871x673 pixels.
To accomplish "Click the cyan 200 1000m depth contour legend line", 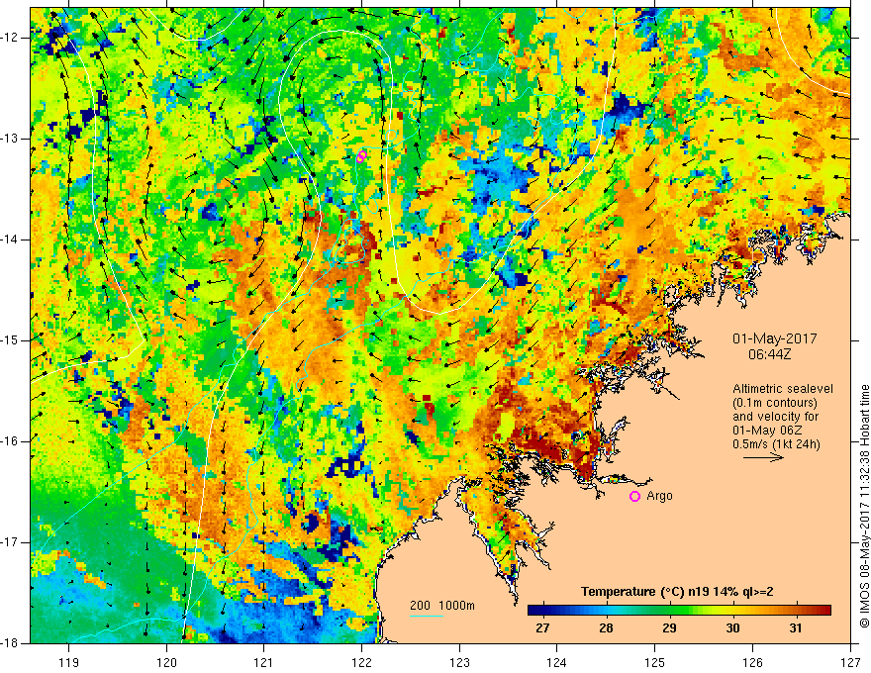I will click(426, 616).
